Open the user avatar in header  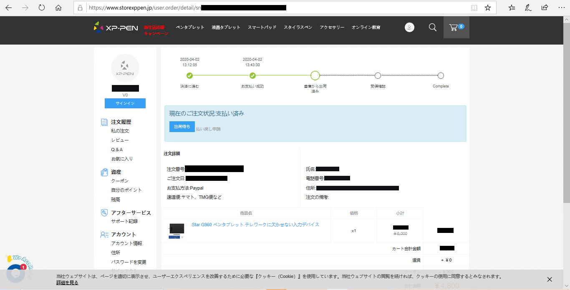[x=410, y=27]
